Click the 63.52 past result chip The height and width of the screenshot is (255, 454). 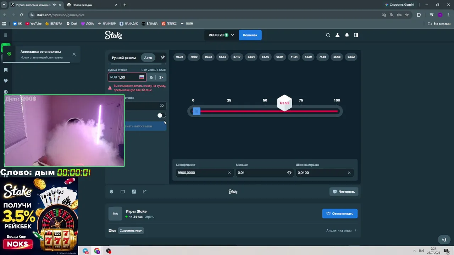click(x=351, y=57)
